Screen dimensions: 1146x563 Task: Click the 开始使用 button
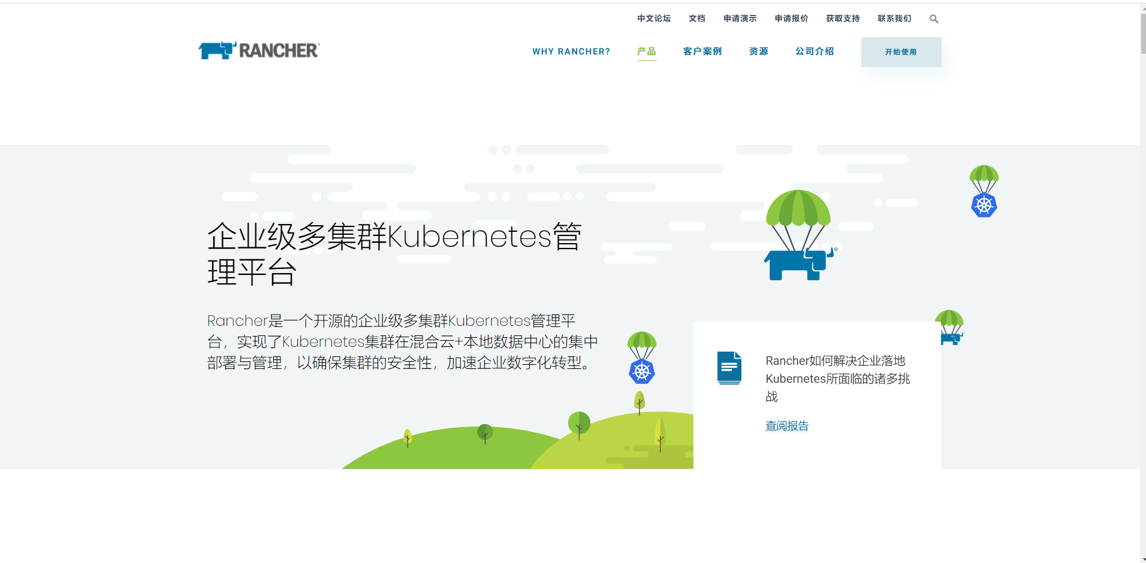[x=901, y=52]
